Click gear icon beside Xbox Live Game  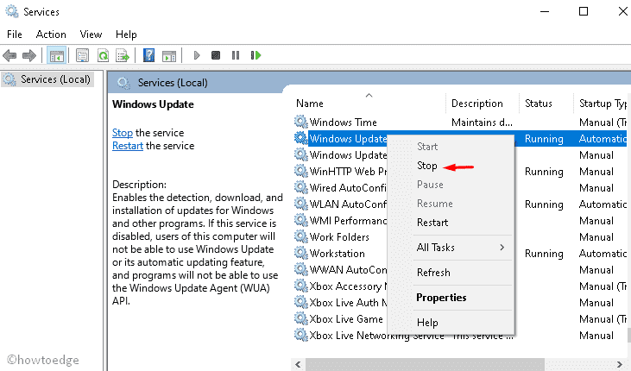click(x=300, y=318)
